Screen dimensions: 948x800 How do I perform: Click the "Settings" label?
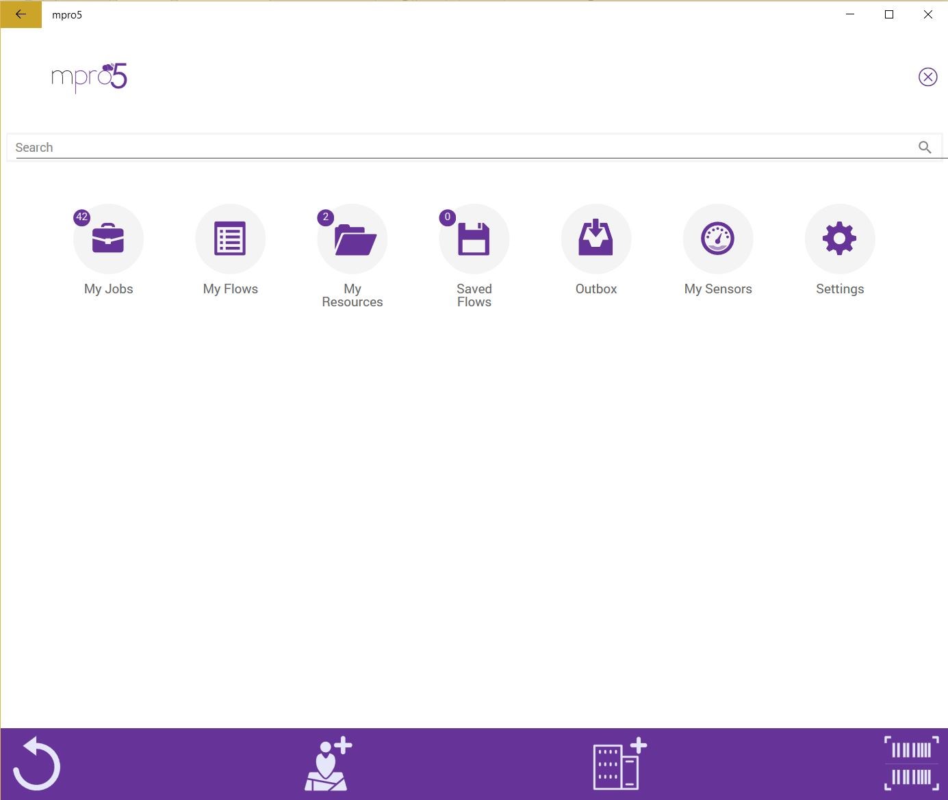[840, 289]
